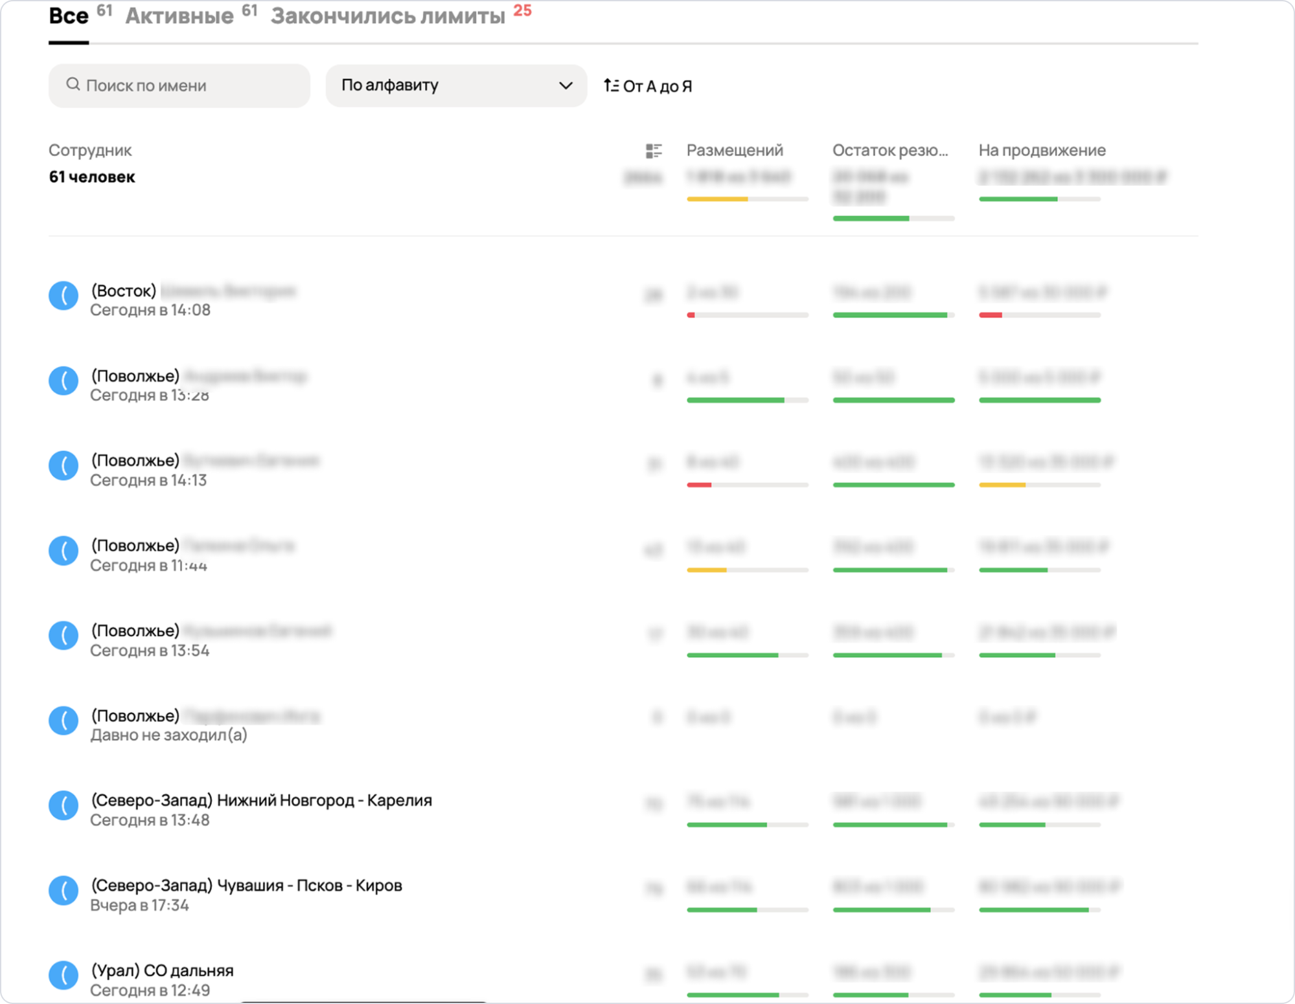The height and width of the screenshot is (1004, 1295).
Task: Toggle the От А до Я sort direction
Action: tap(648, 86)
